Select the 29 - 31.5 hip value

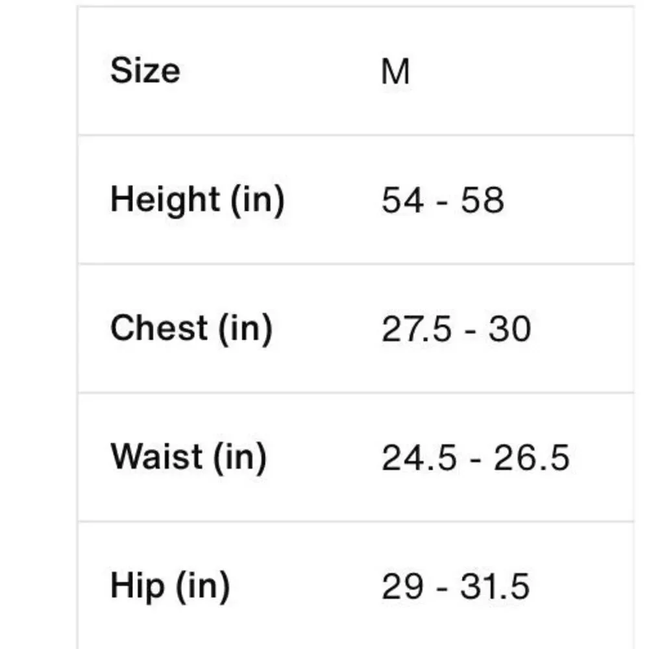click(456, 587)
